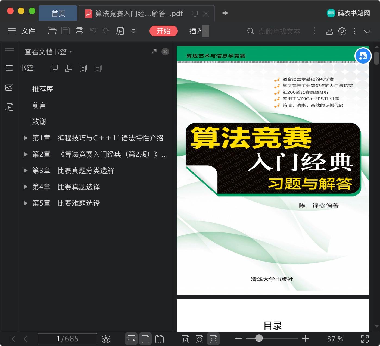The width and height of the screenshot is (380, 346).
Task: Close the pdf document tab
Action: (206, 14)
